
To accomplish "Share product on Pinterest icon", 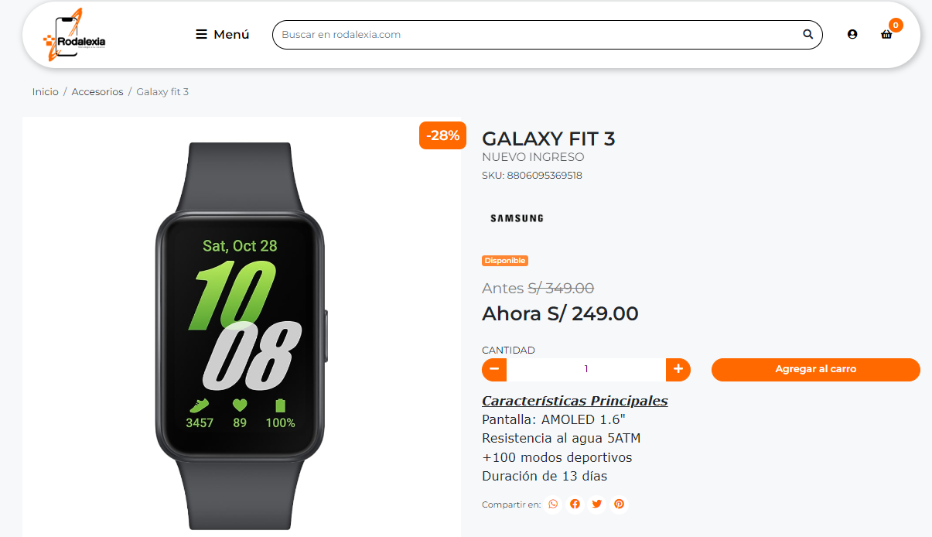I will (x=619, y=505).
